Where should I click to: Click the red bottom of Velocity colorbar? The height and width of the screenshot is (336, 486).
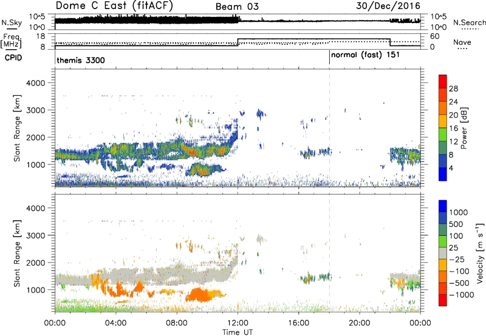443,300
